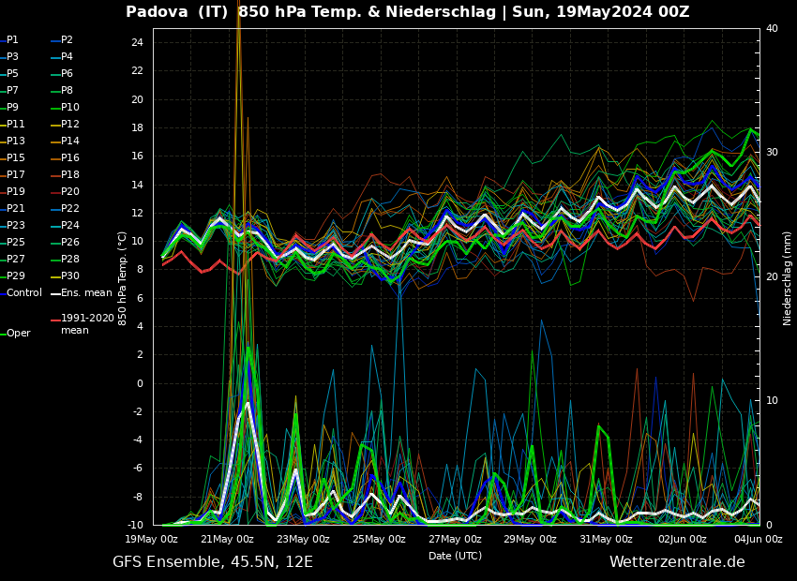Click the 40 tick on the Niederschlag axis
Viewport: 797px width, 581px height.
point(772,28)
